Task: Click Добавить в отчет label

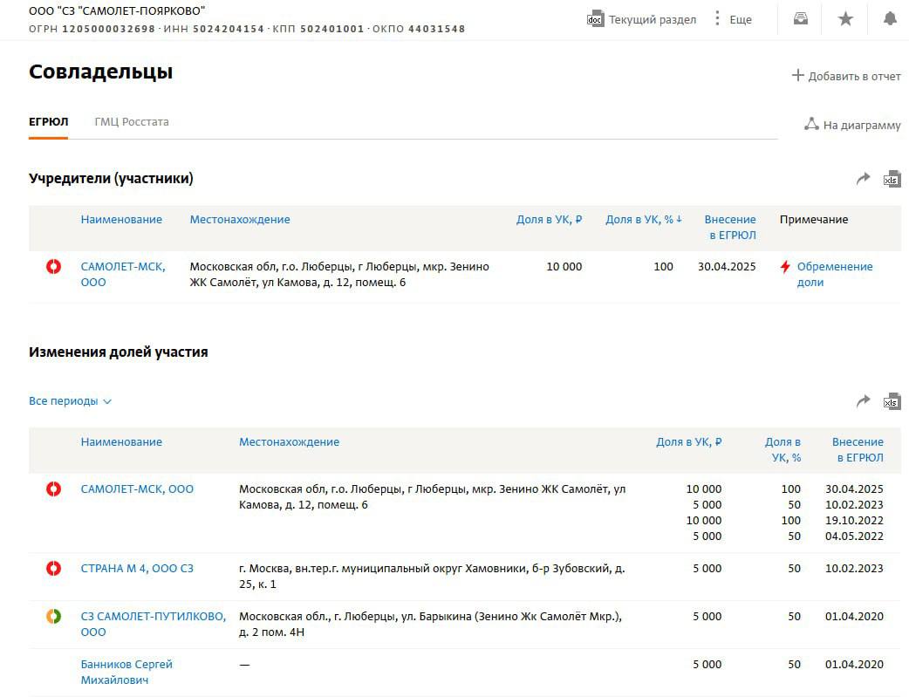Action: coord(855,76)
